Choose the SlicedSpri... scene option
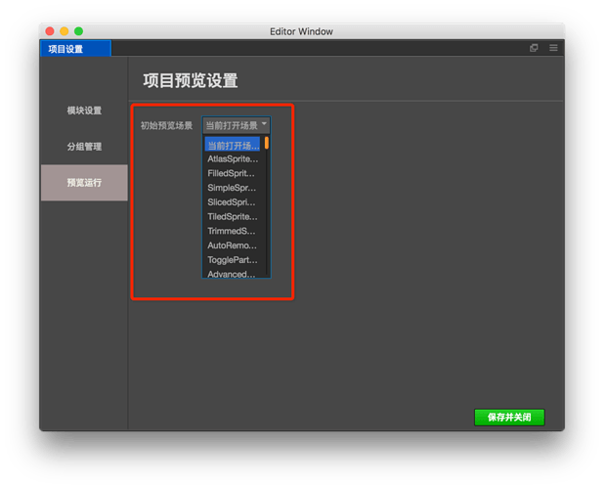605x489 pixels. click(233, 202)
